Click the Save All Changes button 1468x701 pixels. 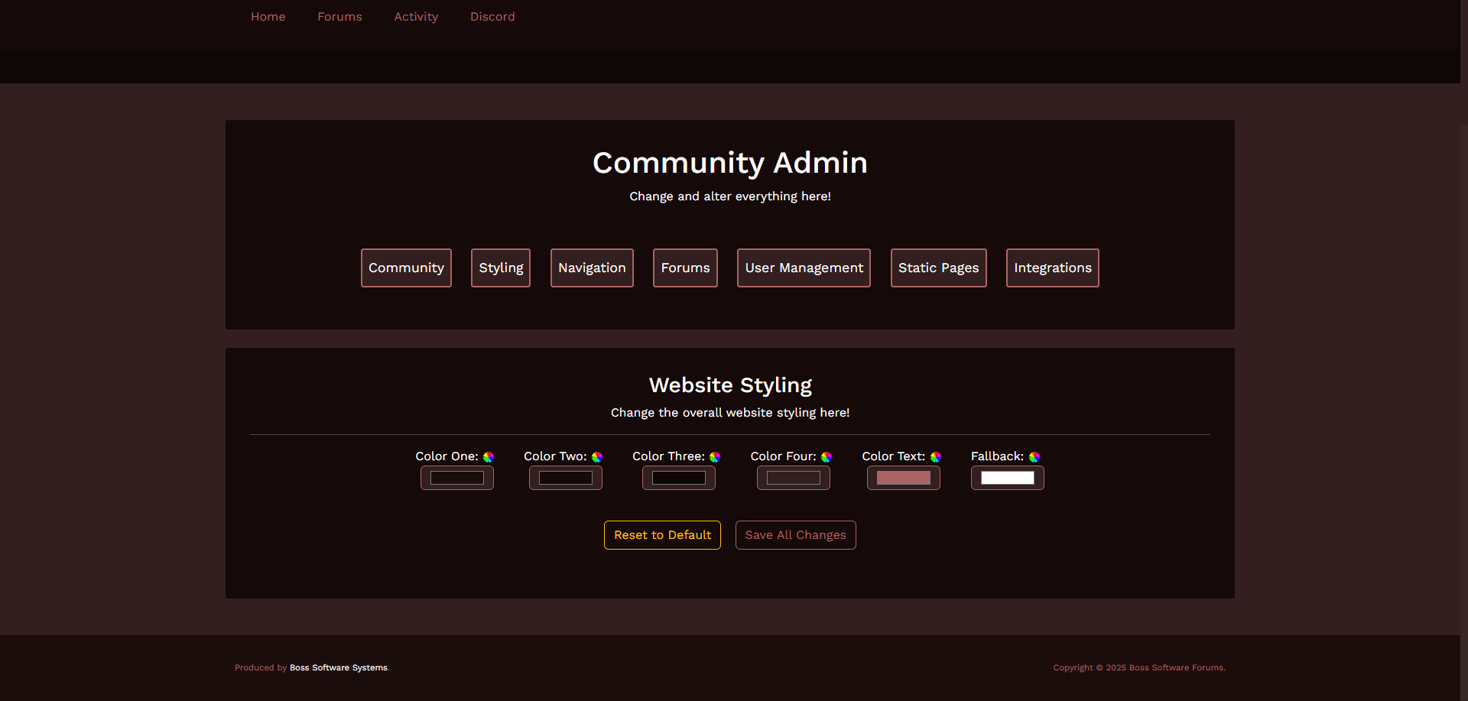tap(795, 535)
